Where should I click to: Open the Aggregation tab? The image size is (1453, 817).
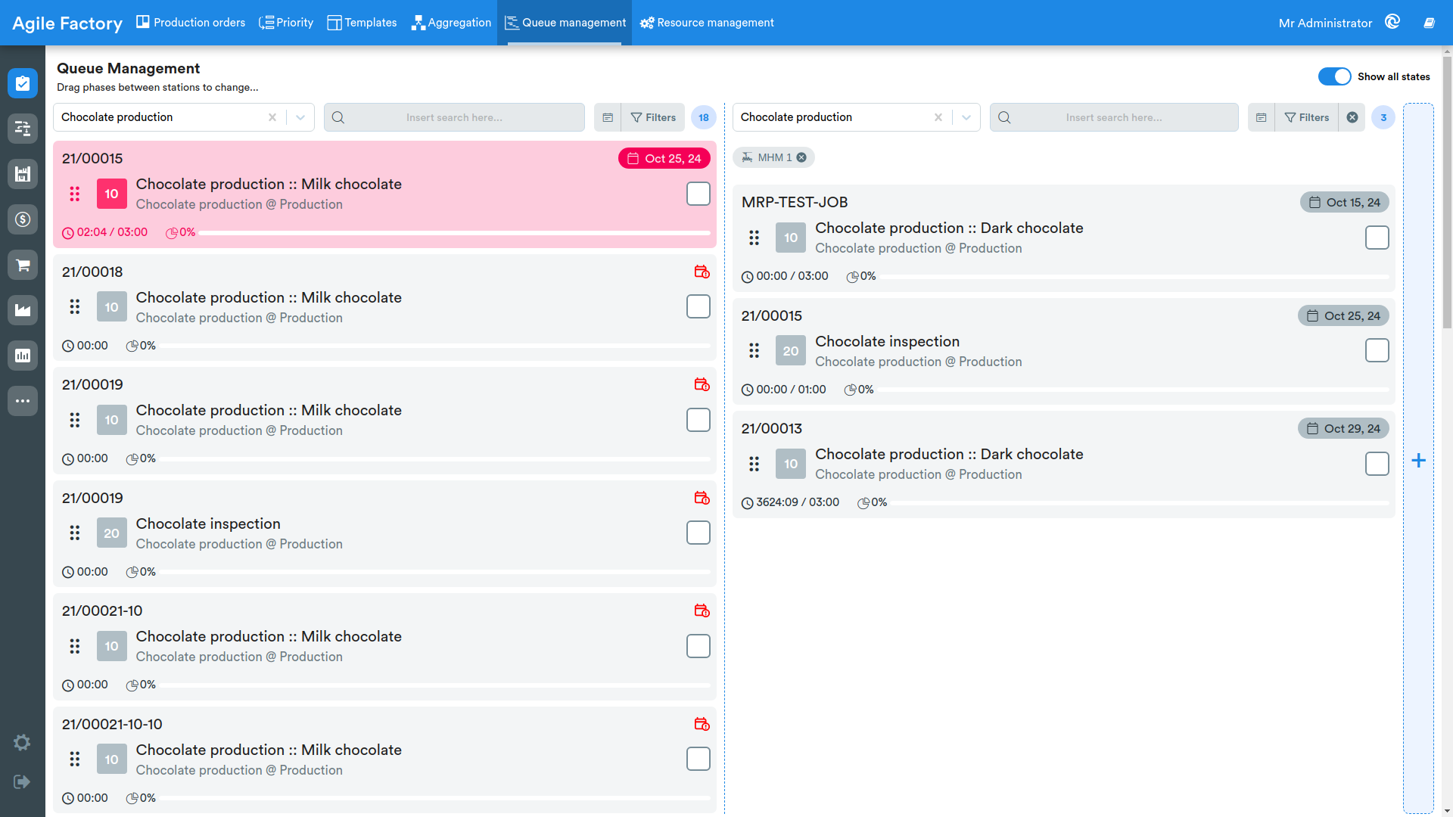pyautogui.click(x=451, y=23)
